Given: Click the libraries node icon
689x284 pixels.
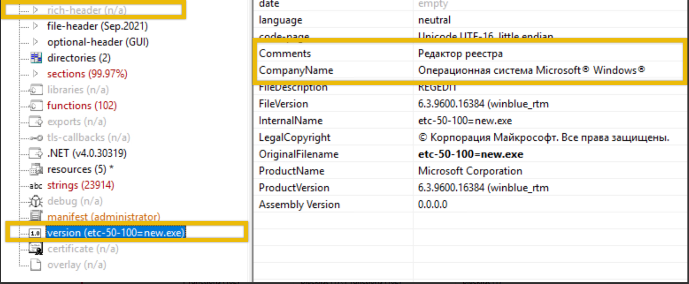Looking at the screenshot, I should tap(36, 90).
